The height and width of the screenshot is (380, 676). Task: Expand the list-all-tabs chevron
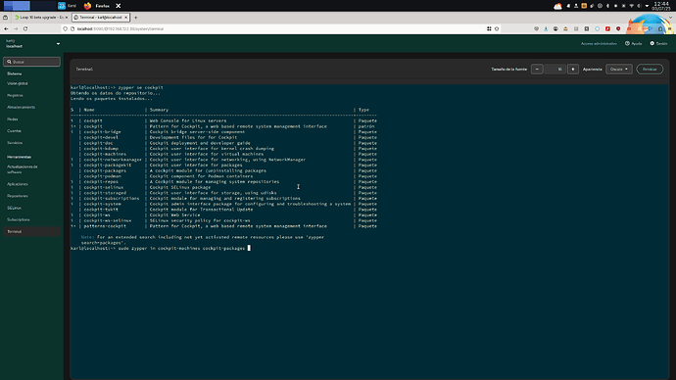[670, 18]
